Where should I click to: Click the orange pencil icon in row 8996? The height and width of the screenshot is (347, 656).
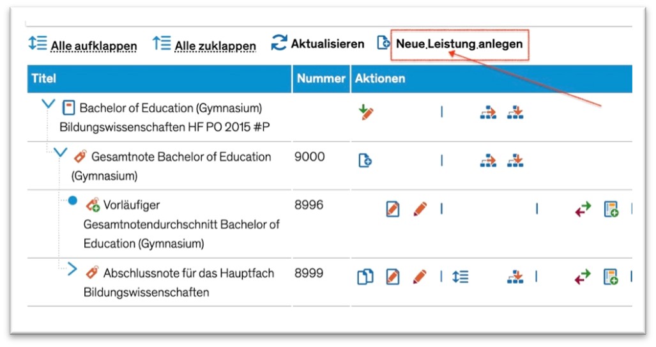[x=420, y=209]
